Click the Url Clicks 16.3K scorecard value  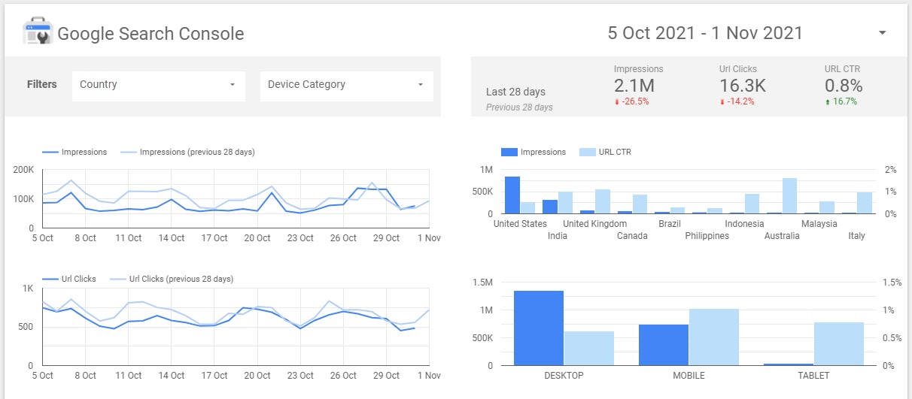coord(743,86)
